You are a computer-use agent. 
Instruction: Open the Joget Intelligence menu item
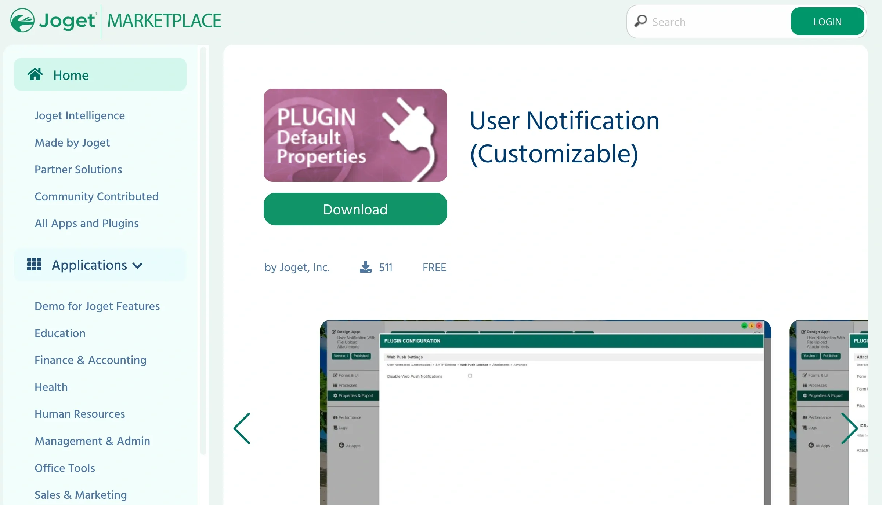80,116
